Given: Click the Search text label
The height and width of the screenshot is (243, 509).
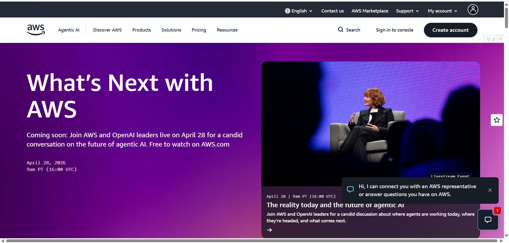Looking at the screenshot, I should [x=353, y=30].
